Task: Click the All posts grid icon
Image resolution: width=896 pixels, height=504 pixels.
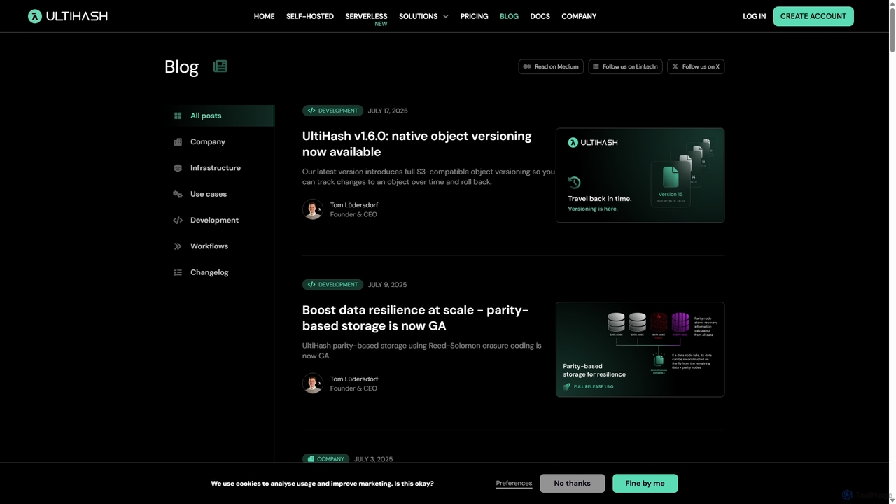Action: tap(178, 115)
